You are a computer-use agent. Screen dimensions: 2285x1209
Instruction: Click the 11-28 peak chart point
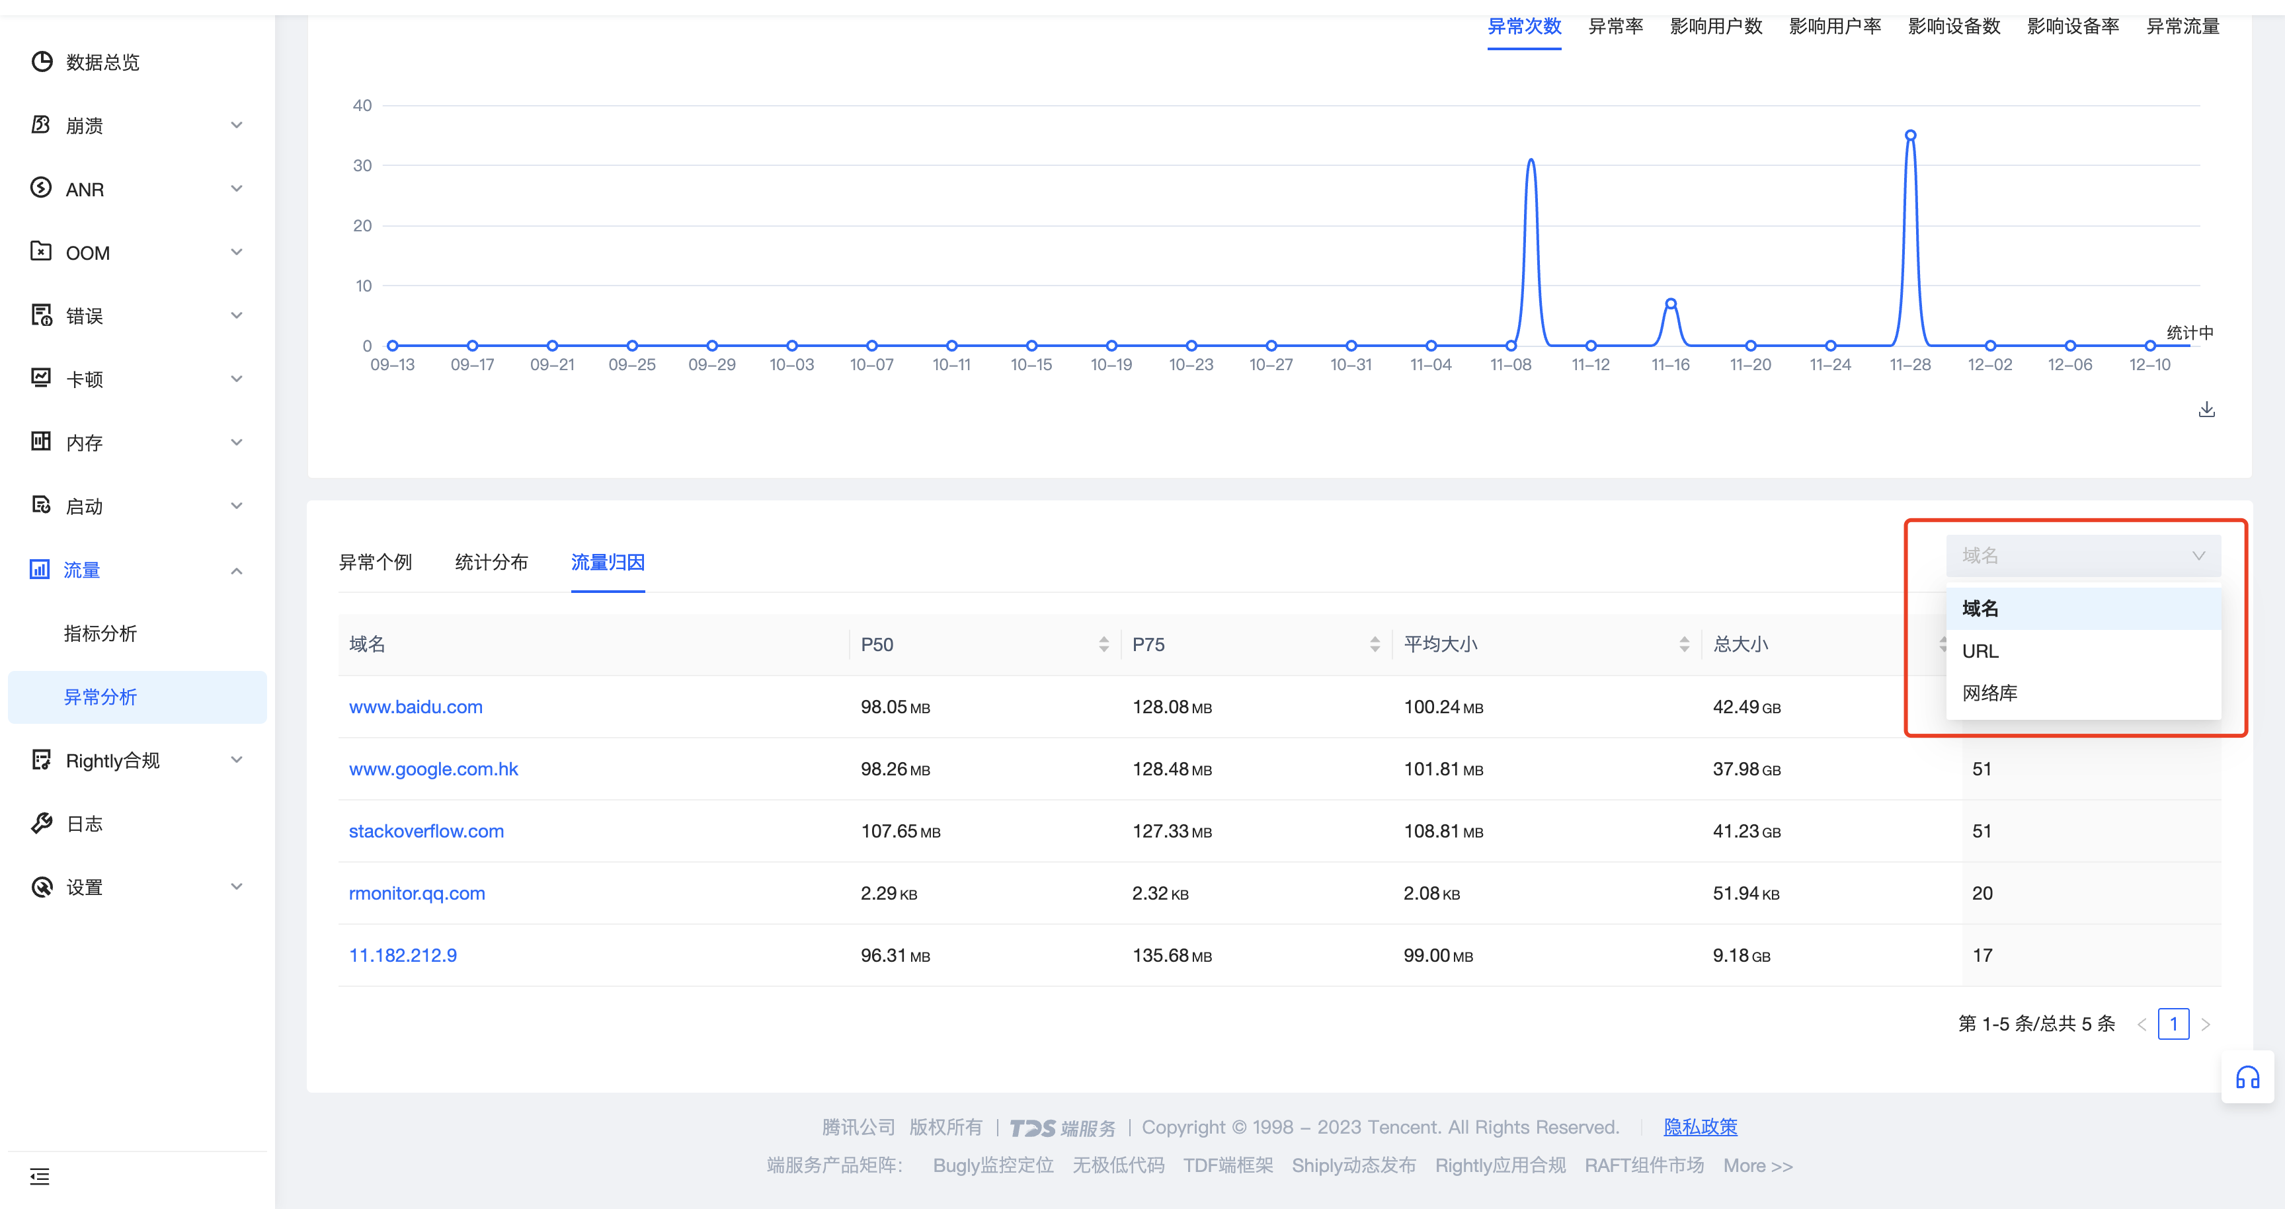point(1909,136)
